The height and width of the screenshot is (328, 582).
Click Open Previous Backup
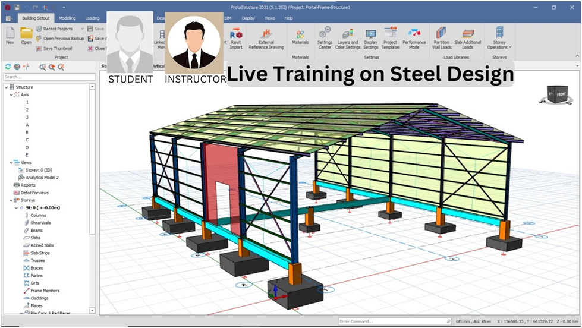tap(60, 38)
